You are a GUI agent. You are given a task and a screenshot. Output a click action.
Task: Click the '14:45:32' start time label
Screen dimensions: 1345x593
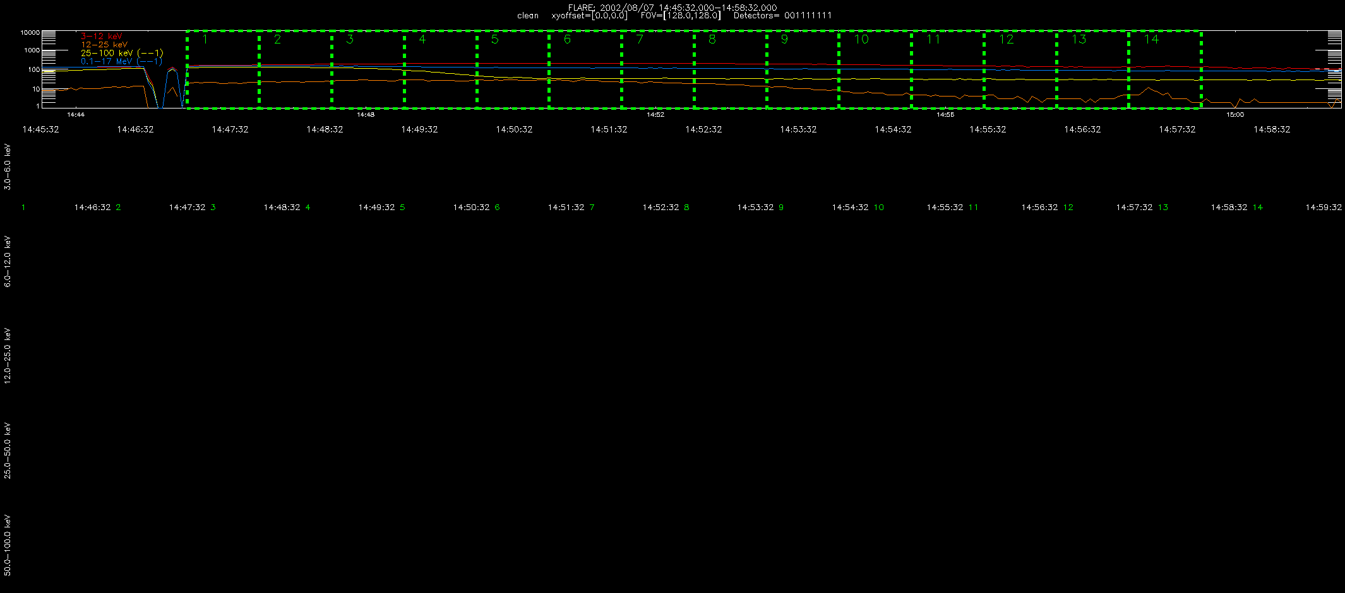pos(40,129)
